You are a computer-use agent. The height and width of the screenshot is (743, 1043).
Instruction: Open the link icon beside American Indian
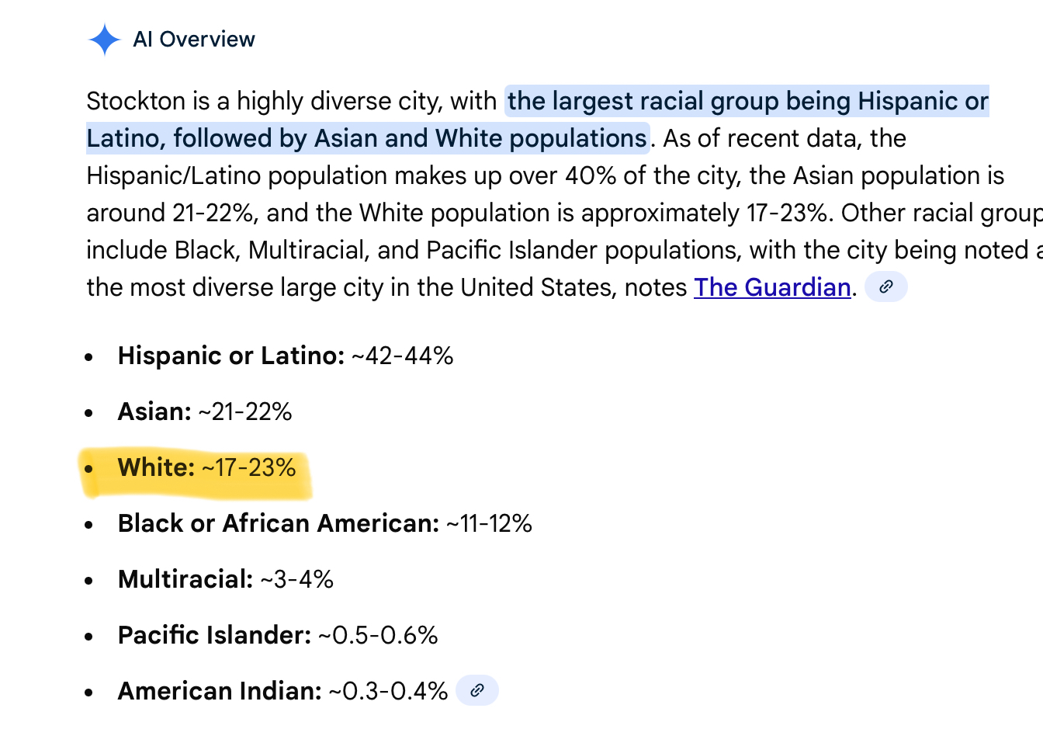(x=476, y=690)
